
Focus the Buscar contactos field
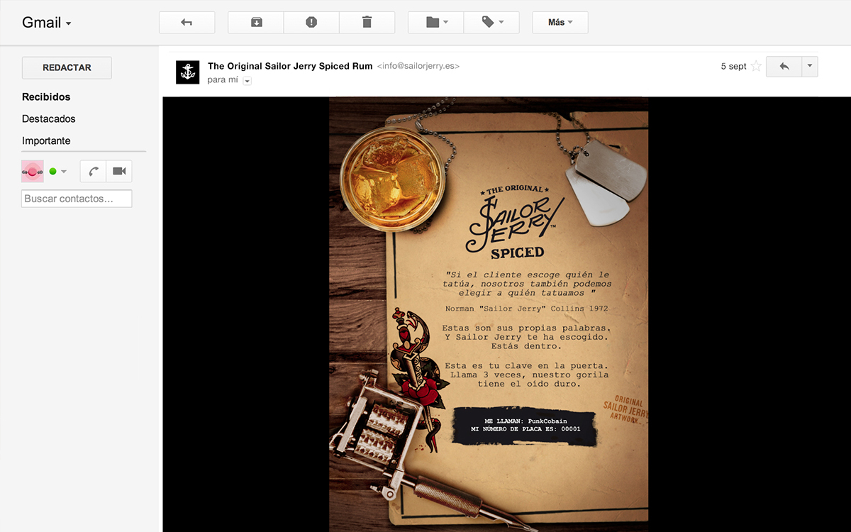77,199
